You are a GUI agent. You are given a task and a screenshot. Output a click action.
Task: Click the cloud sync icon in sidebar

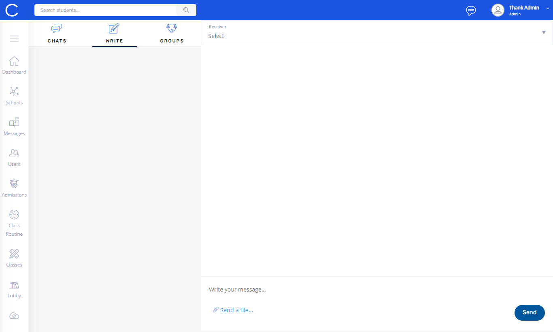point(14,316)
